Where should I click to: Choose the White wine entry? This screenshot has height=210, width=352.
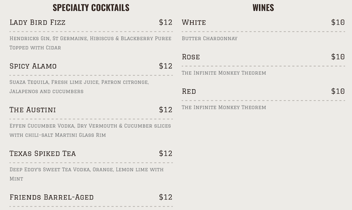(194, 22)
